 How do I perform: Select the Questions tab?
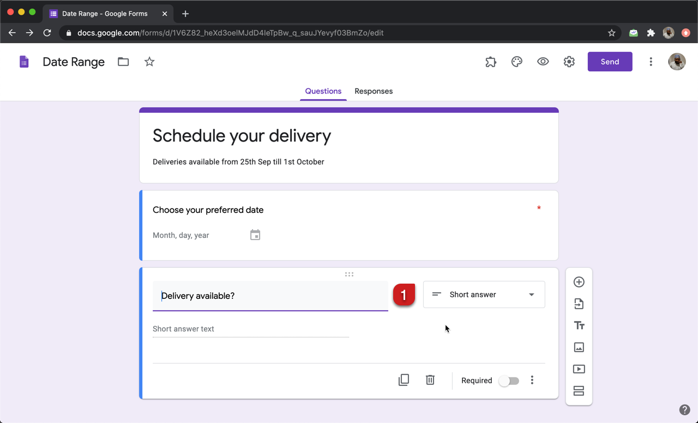323,91
